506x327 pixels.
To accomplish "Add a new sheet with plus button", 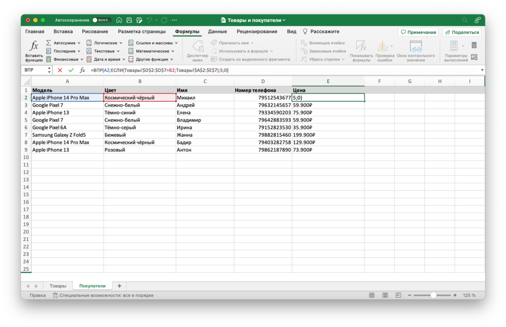I will coord(119,286).
